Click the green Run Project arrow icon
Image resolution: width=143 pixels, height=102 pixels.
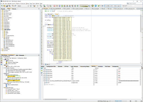[38, 6]
